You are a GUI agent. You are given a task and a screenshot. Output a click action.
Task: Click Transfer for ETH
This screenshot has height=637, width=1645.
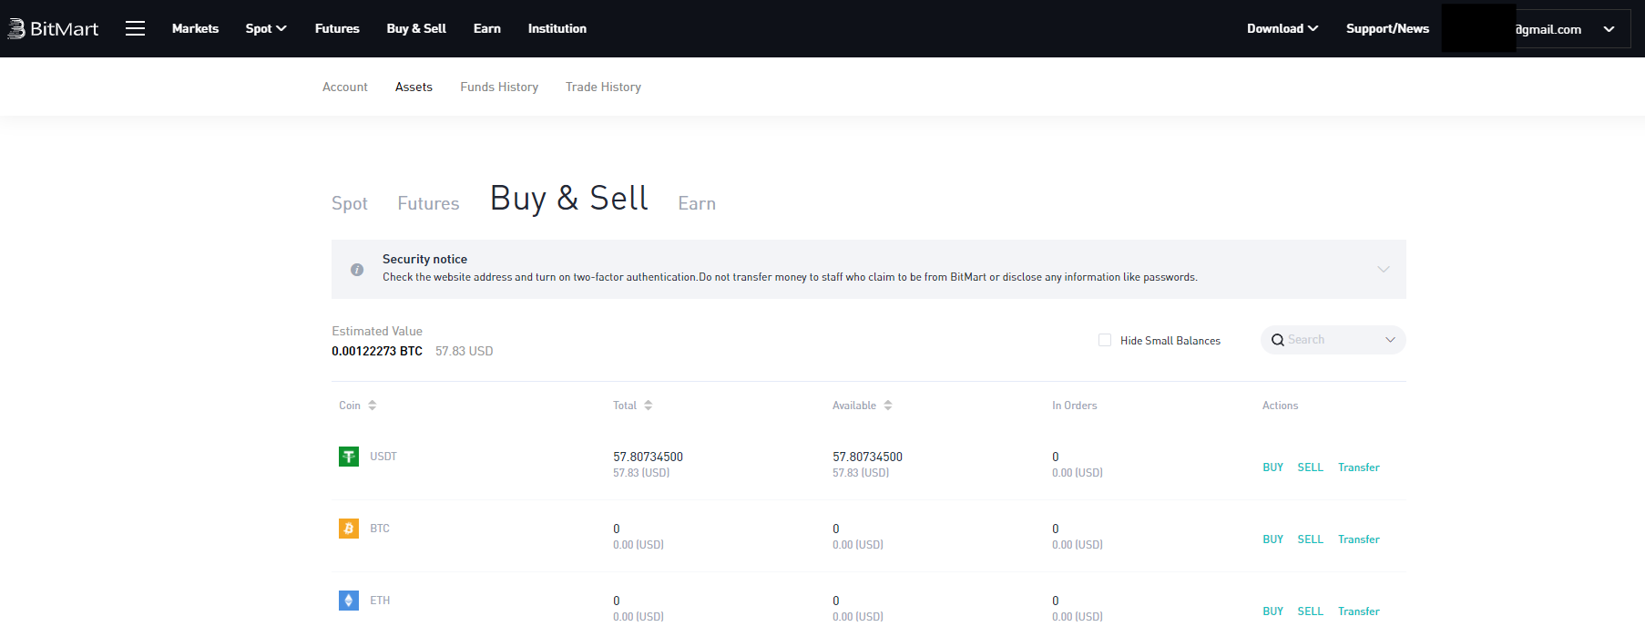[x=1359, y=611]
